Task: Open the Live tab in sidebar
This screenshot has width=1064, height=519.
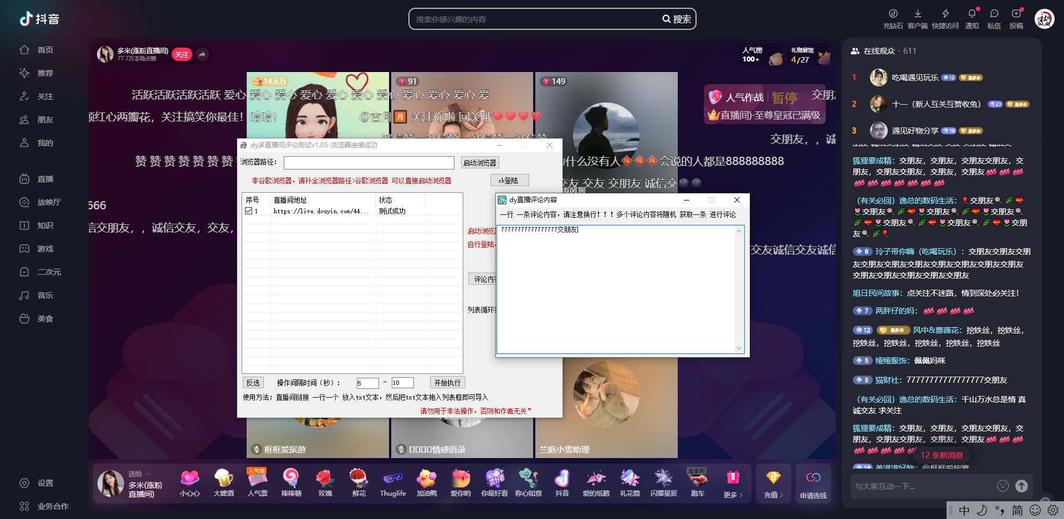Action: click(45, 179)
